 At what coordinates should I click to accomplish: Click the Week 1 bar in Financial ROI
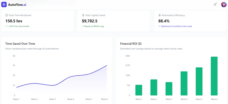click(x=139, y=90)
